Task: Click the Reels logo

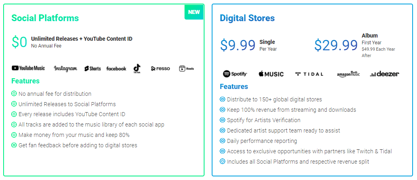Action: (187, 69)
